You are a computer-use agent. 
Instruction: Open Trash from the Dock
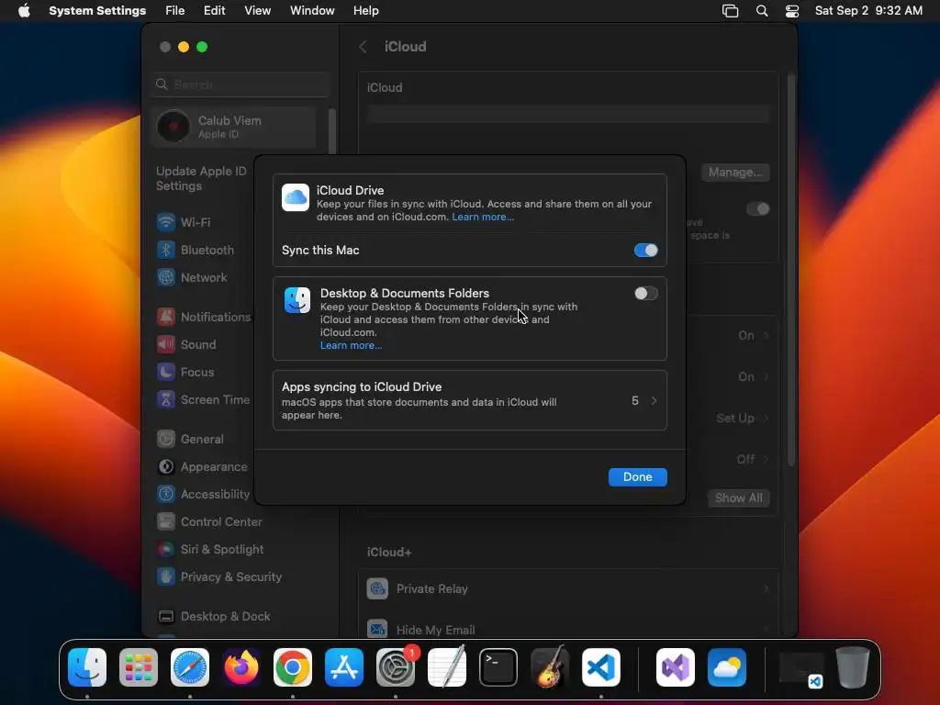click(x=853, y=666)
